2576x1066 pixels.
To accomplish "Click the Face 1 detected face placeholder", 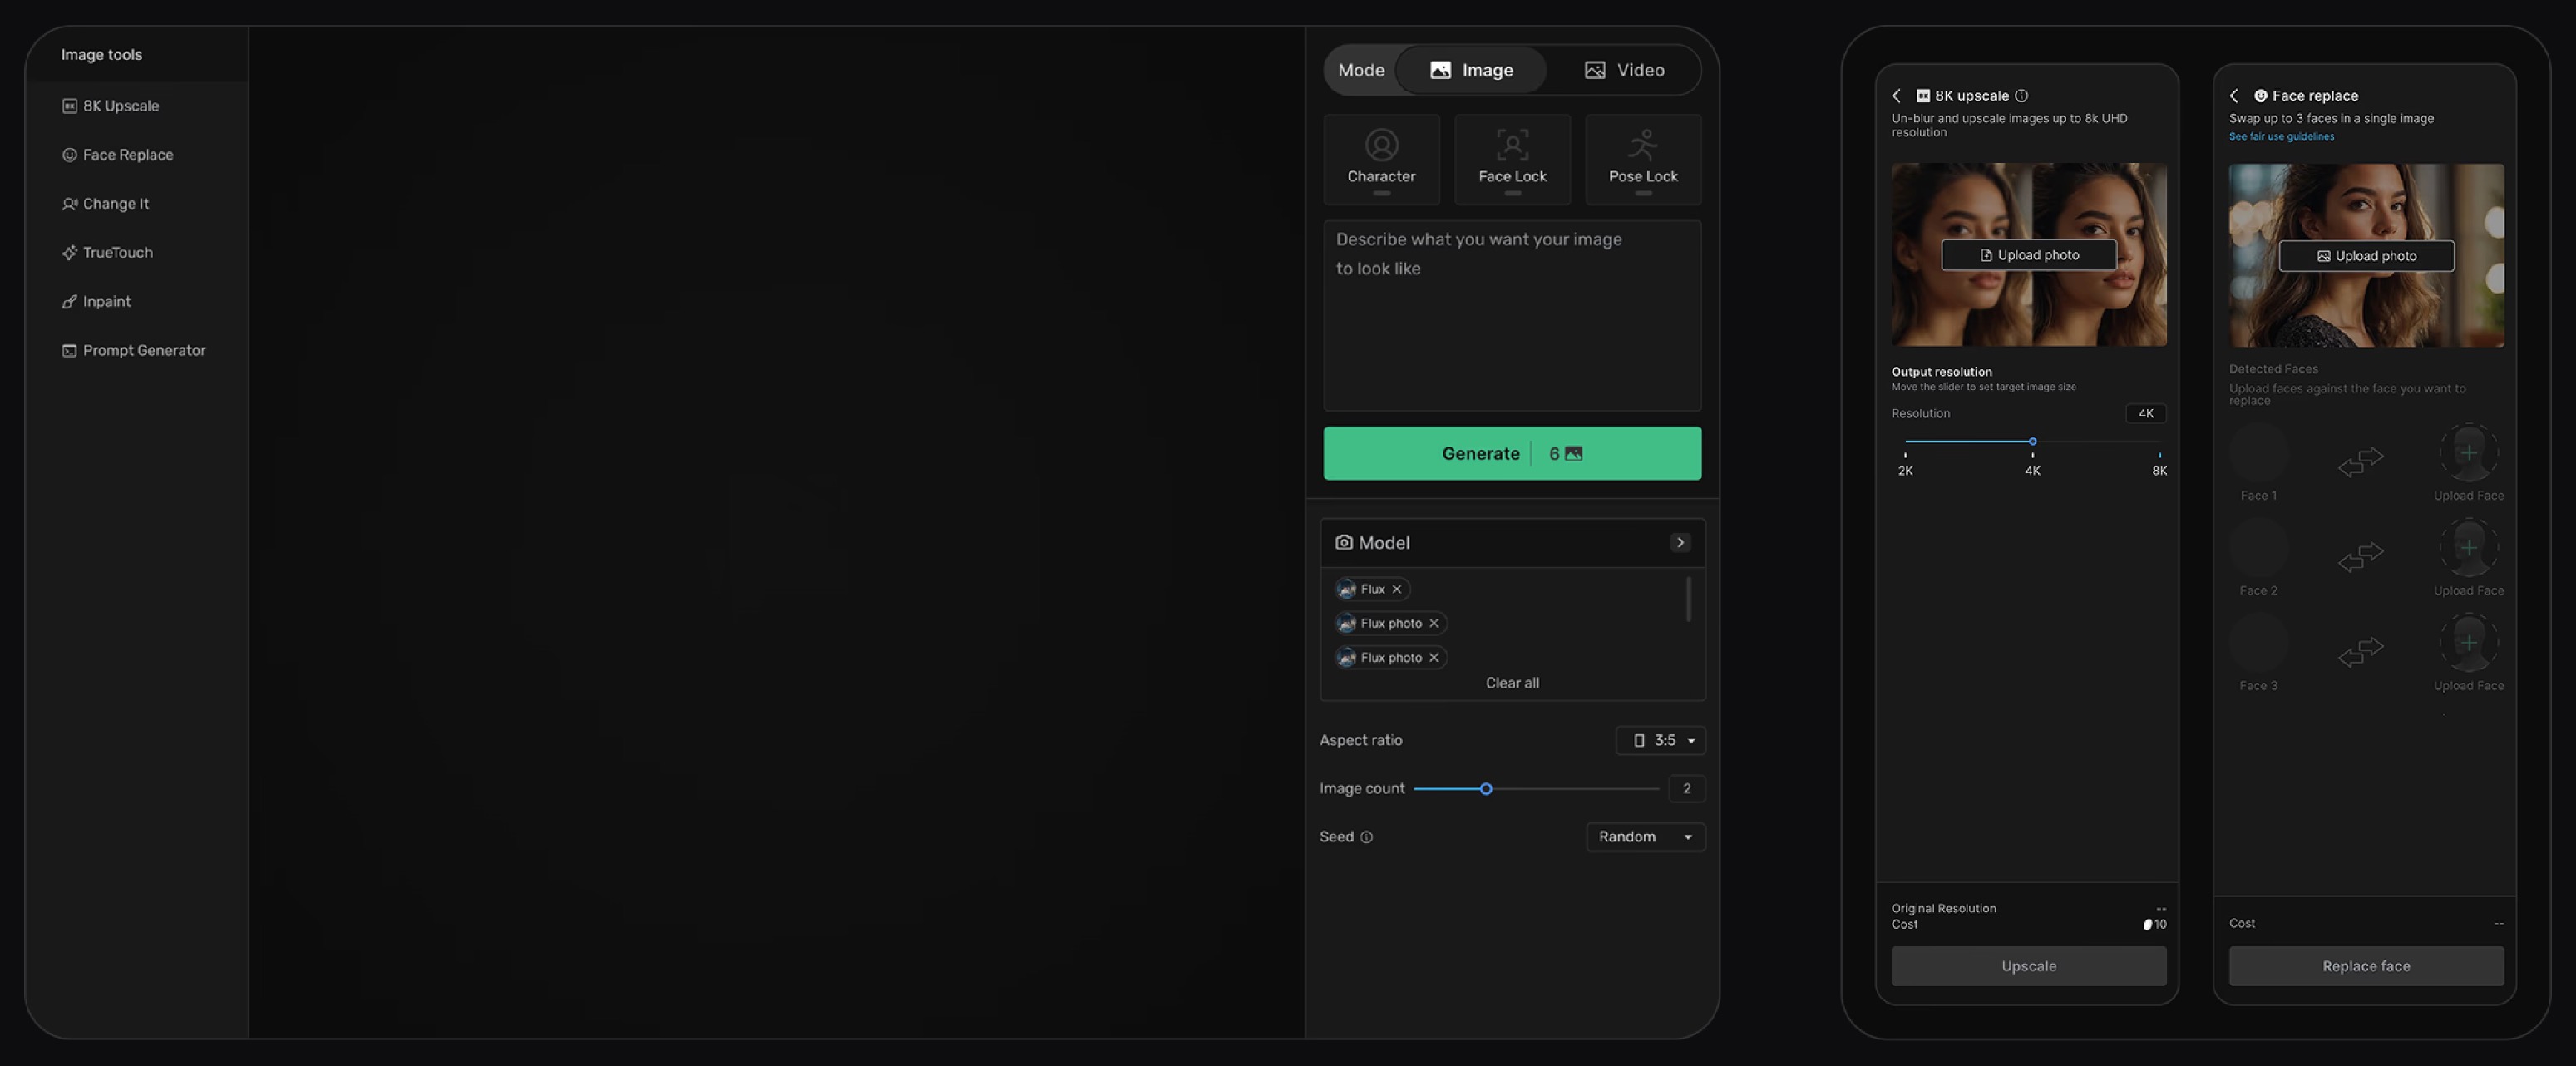I will 2258,454.
